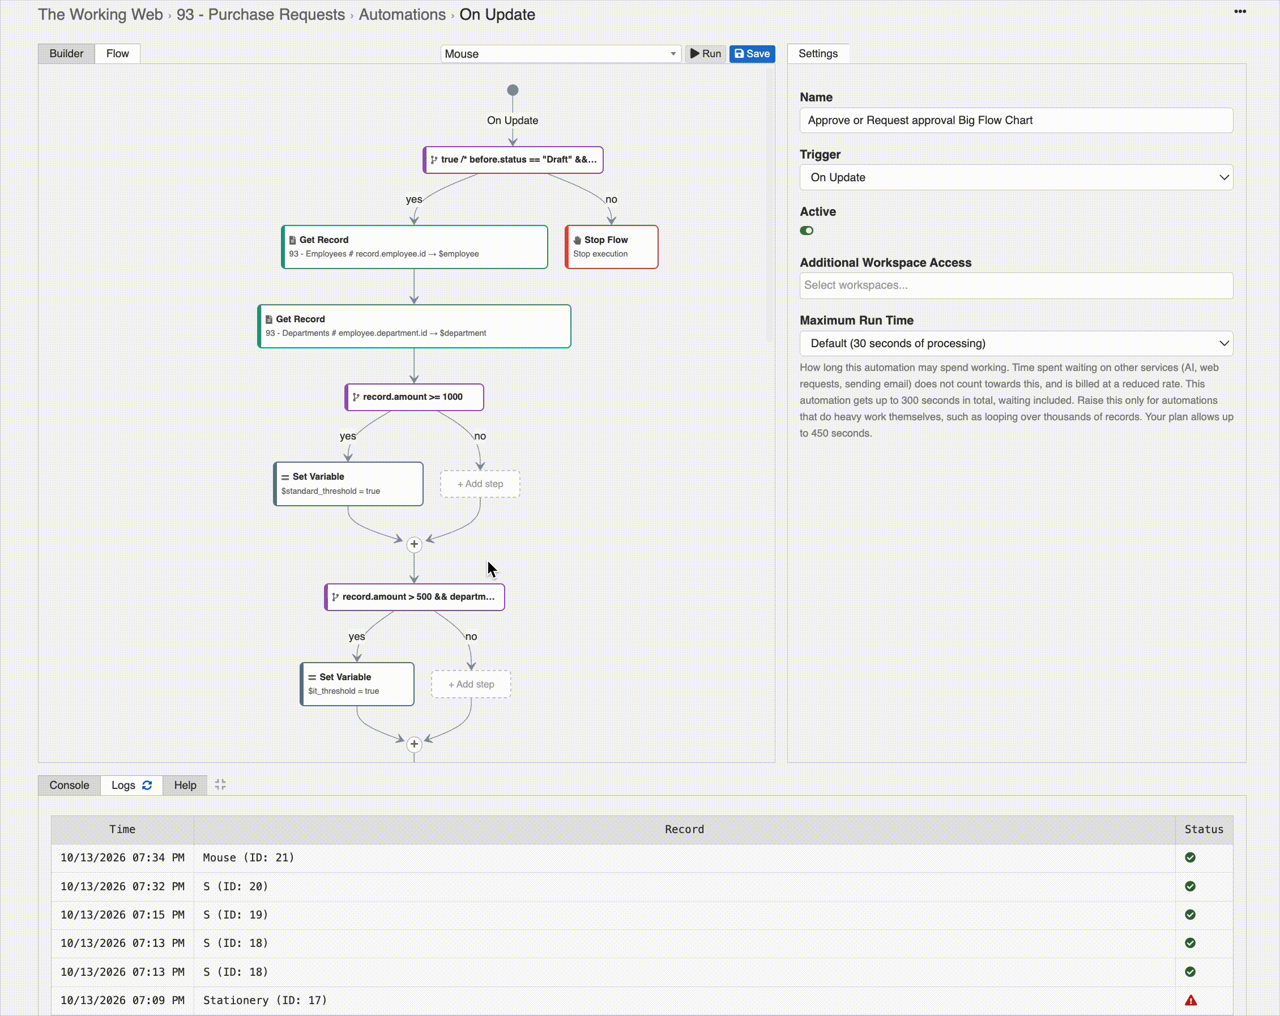Open the Additional Workspace Access selector

[x=1016, y=285]
